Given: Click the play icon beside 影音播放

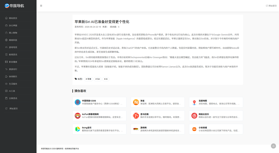Looking at the screenshot, I should click(6, 62).
